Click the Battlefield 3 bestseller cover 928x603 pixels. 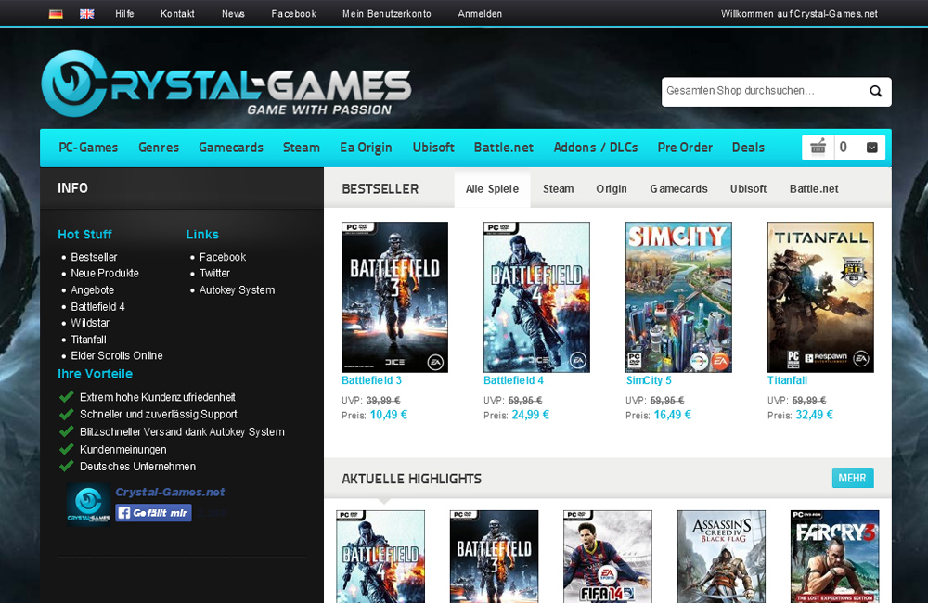point(394,297)
